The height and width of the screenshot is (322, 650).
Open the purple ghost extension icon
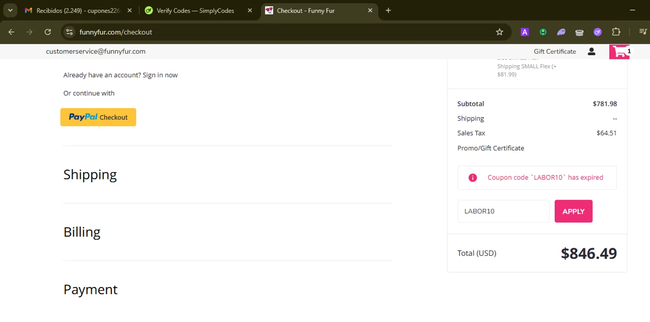click(x=561, y=32)
